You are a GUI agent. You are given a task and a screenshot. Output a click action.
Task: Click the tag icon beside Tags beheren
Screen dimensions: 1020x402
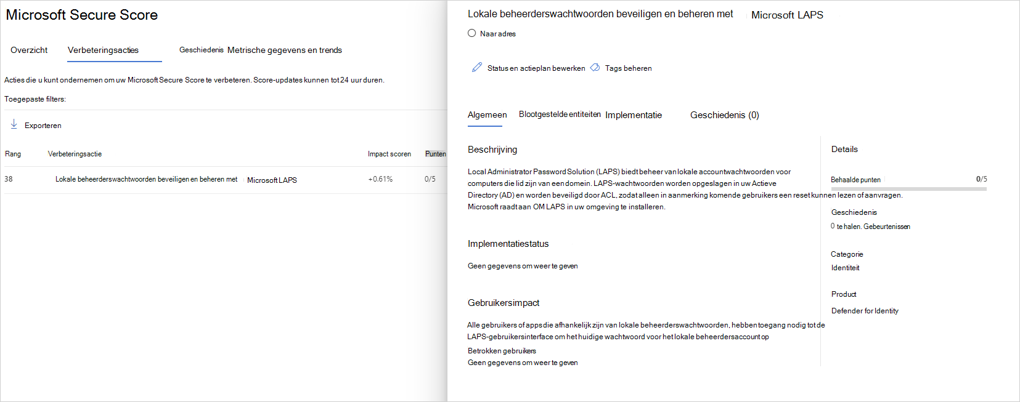tap(595, 68)
